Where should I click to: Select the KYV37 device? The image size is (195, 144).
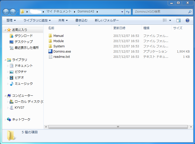coord(19,108)
